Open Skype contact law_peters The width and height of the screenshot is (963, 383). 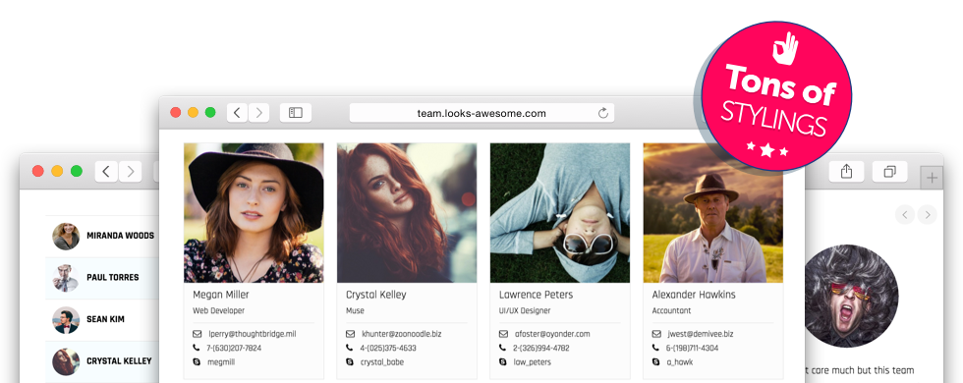[x=533, y=362]
